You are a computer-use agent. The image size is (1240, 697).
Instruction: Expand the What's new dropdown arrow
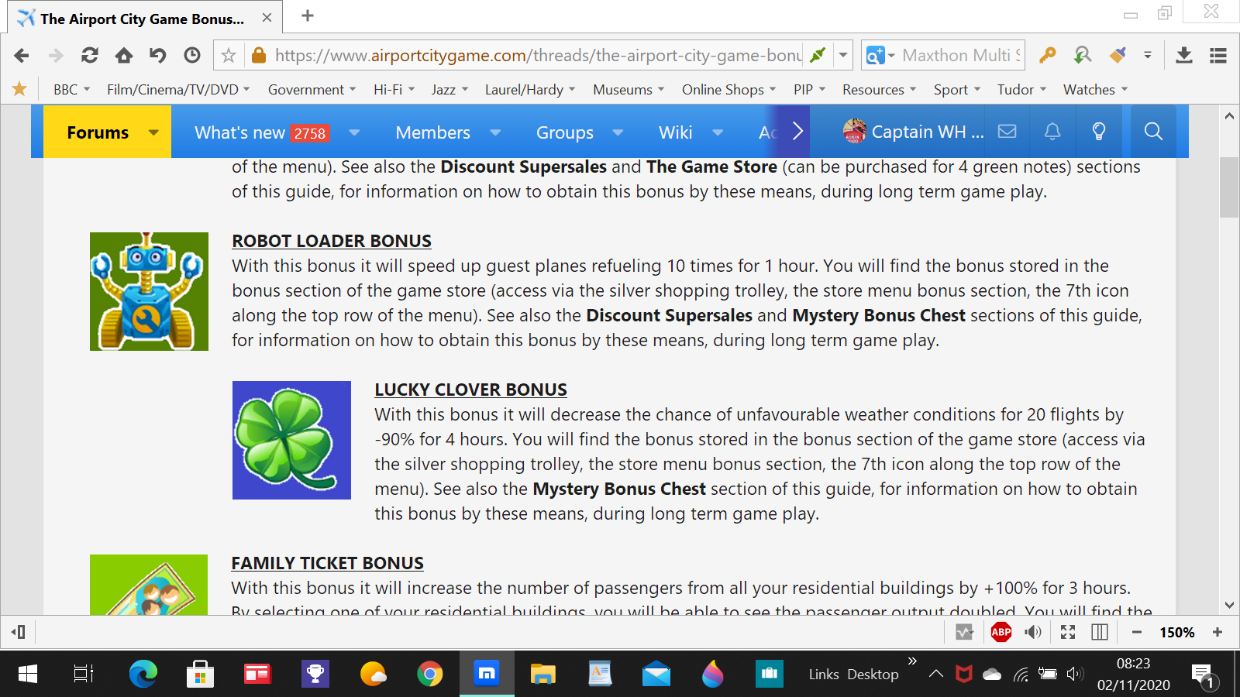tap(354, 132)
